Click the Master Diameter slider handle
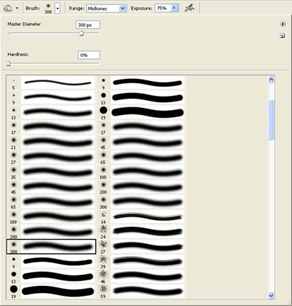 coord(82,33)
